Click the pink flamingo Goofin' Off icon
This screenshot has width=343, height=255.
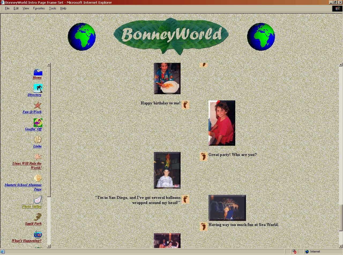pos(38,123)
